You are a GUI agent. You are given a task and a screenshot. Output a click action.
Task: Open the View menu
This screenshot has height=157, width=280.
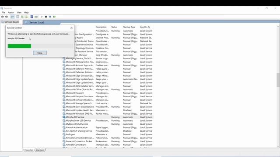coord(19,13)
